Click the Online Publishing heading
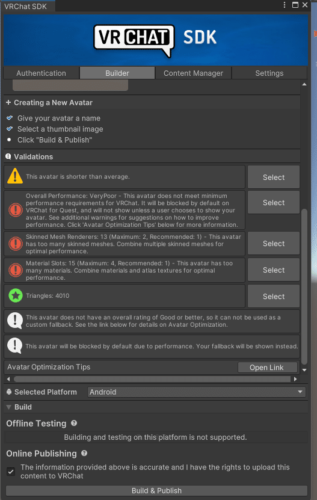Screen dimensions: 317x500 tap(42, 454)
